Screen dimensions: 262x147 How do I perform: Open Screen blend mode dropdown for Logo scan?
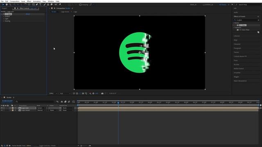tap(41, 108)
